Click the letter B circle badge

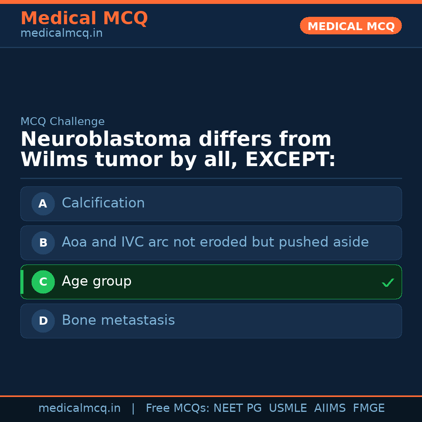(x=43, y=243)
